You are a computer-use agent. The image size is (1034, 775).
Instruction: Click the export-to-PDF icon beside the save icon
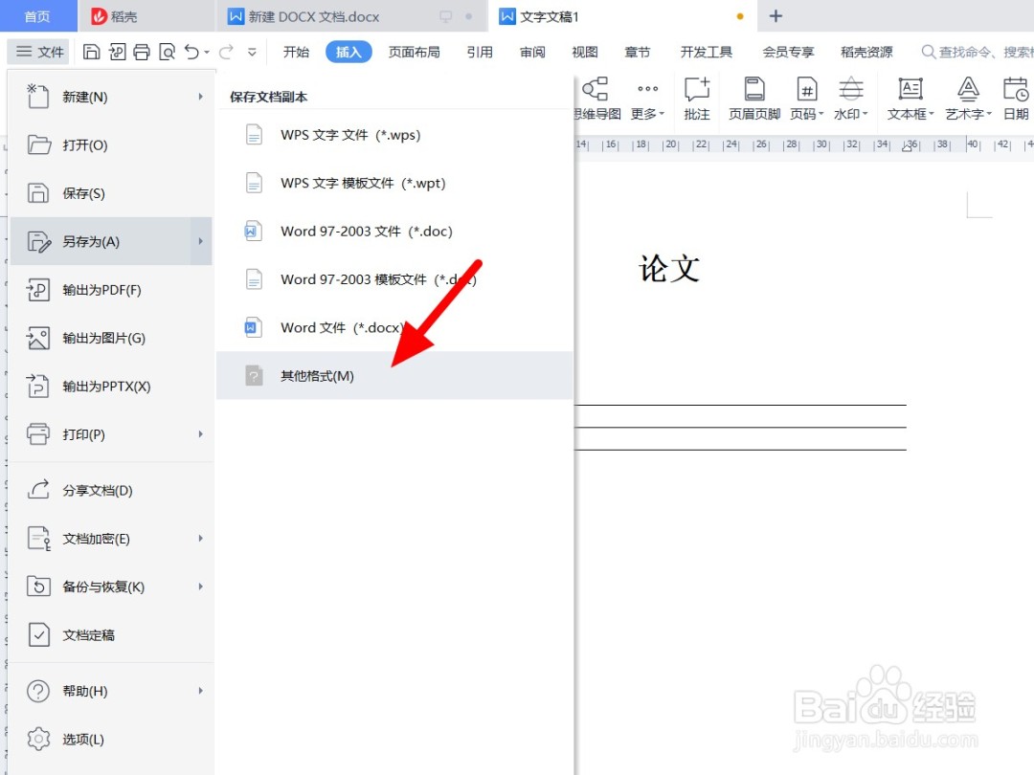117,52
